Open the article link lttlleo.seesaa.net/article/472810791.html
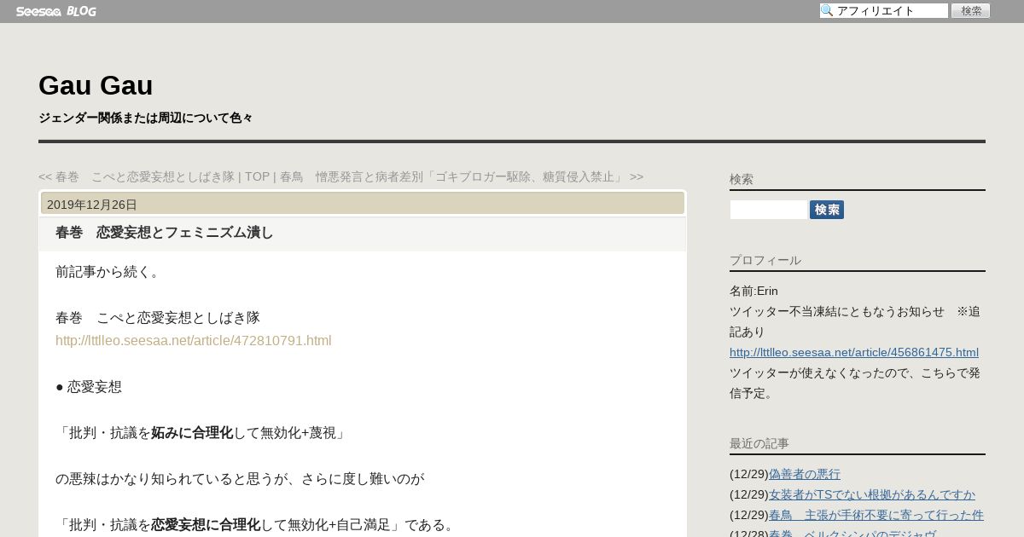 click(194, 341)
